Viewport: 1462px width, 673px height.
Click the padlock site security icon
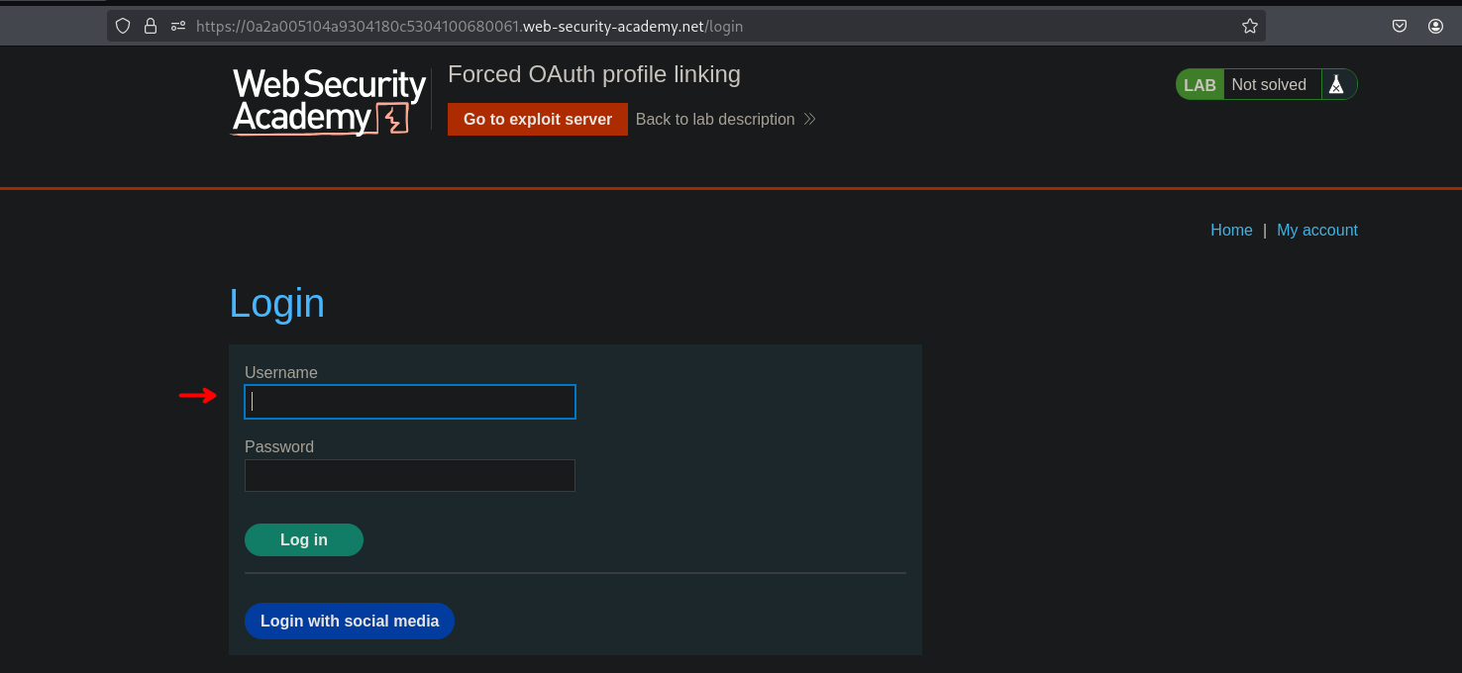(151, 27)
